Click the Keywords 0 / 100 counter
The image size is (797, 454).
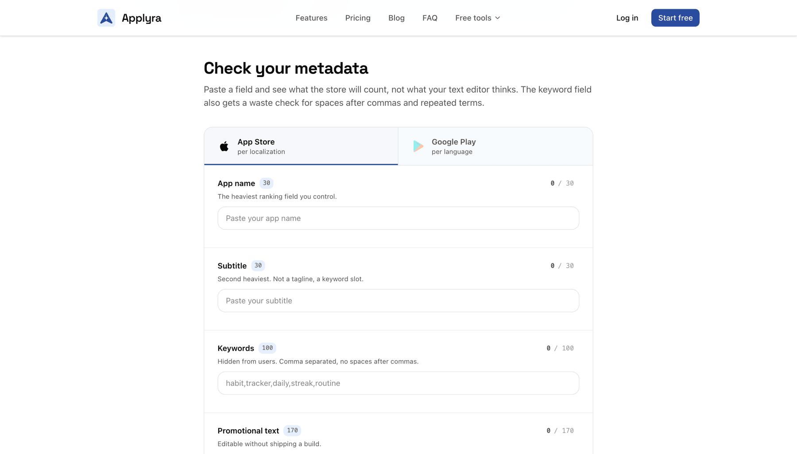(560, 348)
